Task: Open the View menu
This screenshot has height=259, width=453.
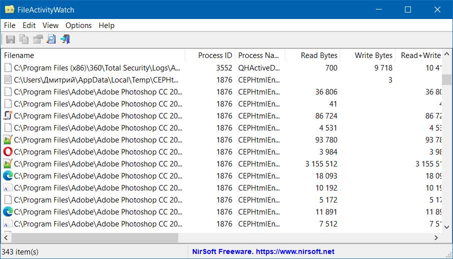Action: [x=51, y=25]
